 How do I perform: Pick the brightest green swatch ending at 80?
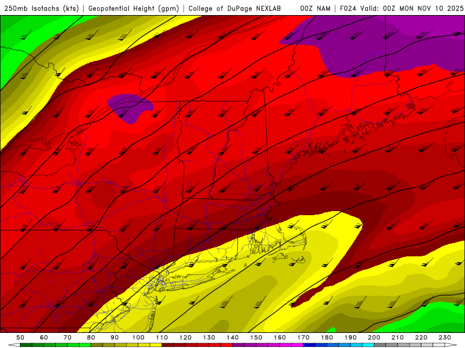85,345
